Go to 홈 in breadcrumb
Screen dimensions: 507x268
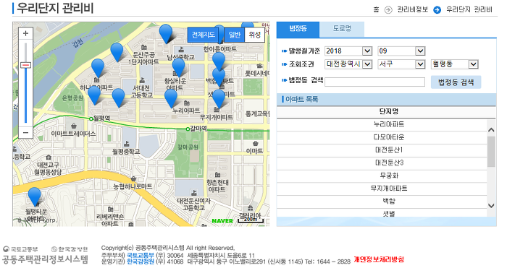tap(376, 9)
